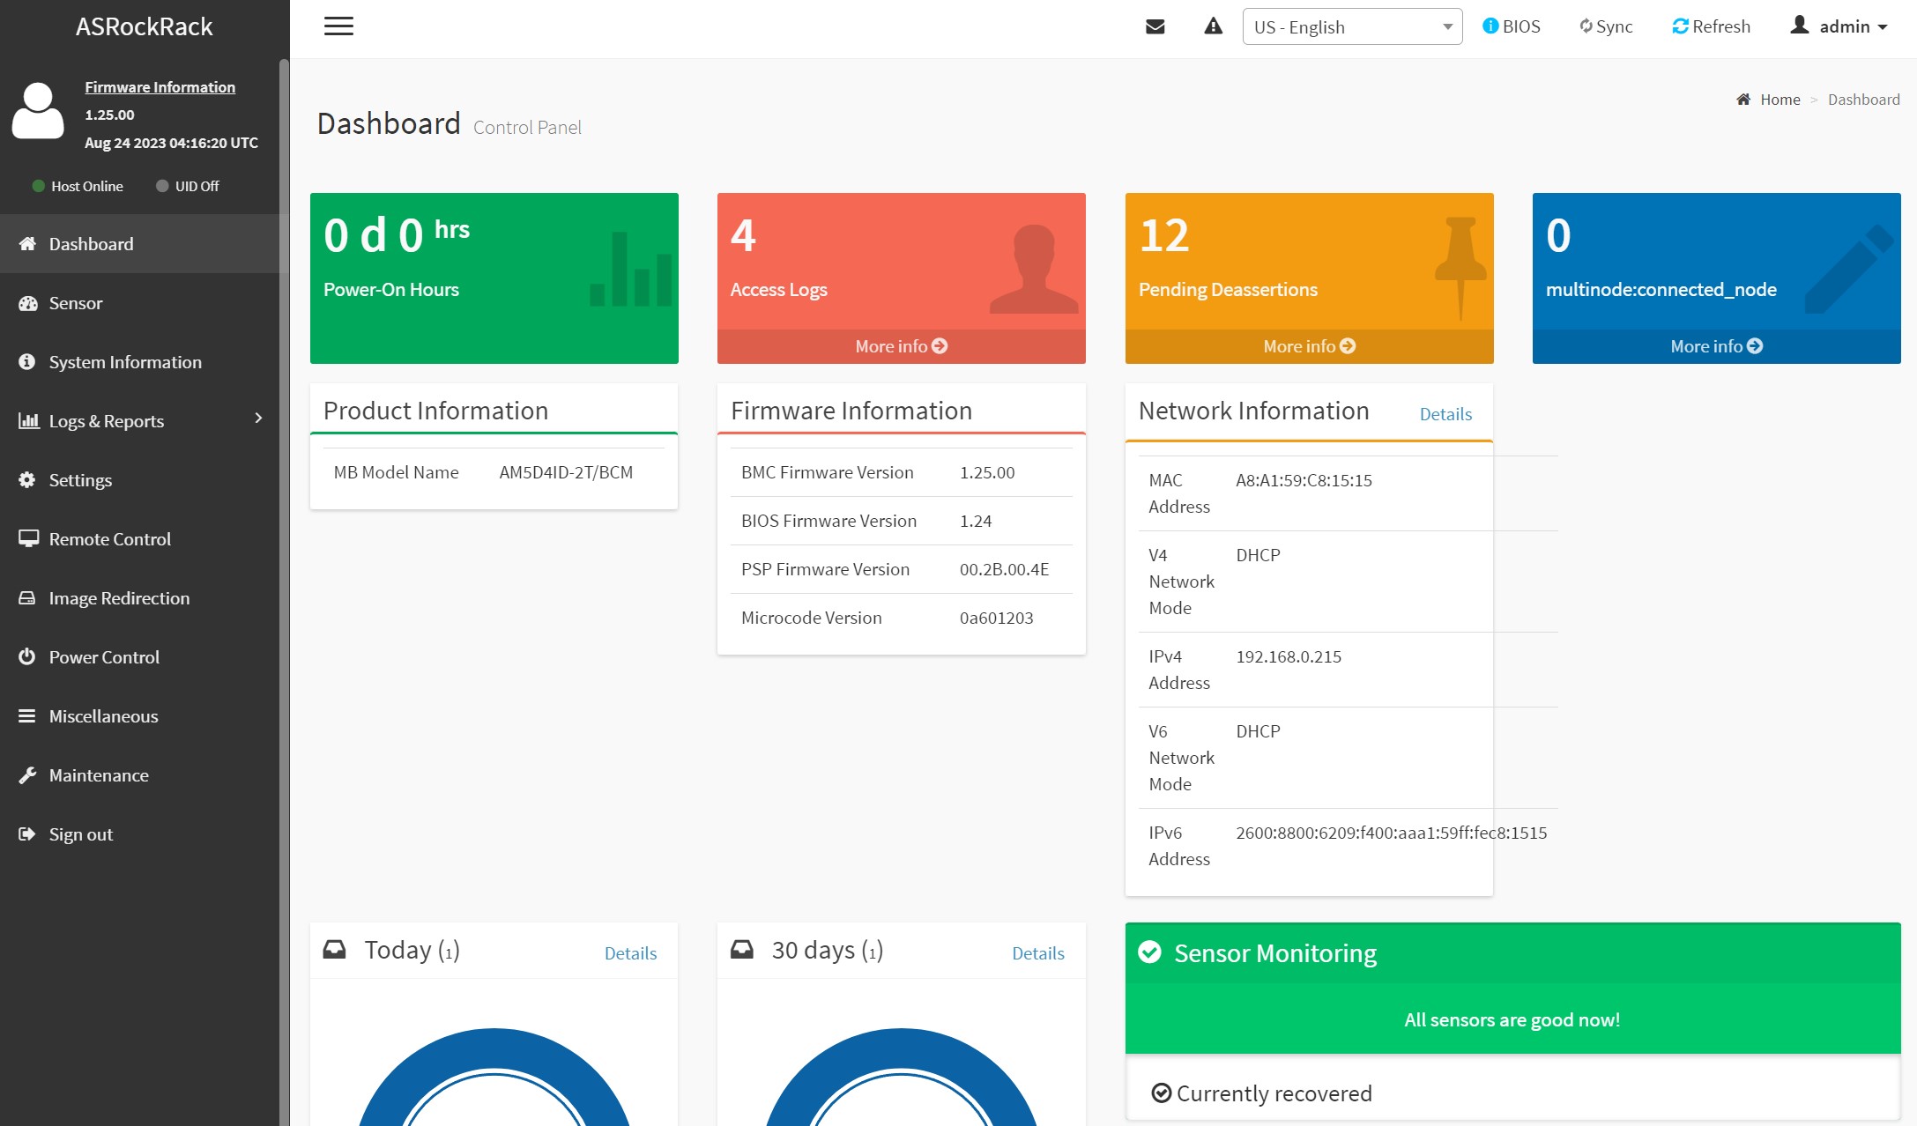
Task: Click the Home breadcrumb icon
Action: [1743, 100]
